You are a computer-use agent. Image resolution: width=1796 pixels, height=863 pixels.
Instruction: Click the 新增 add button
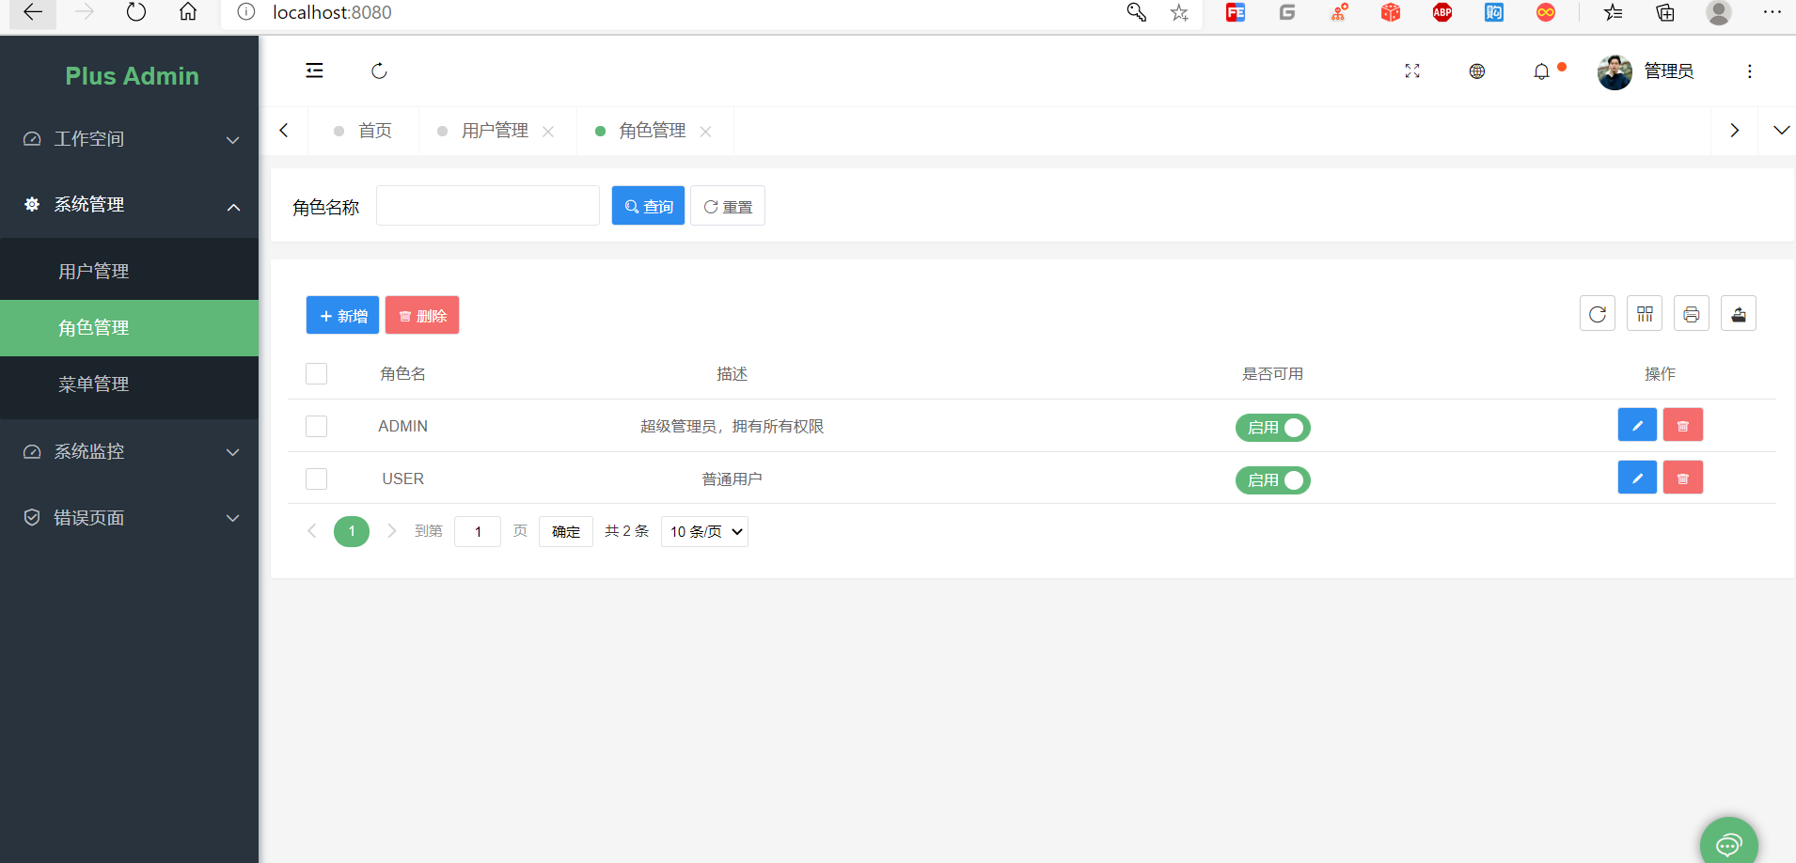[x=342, y=315]
